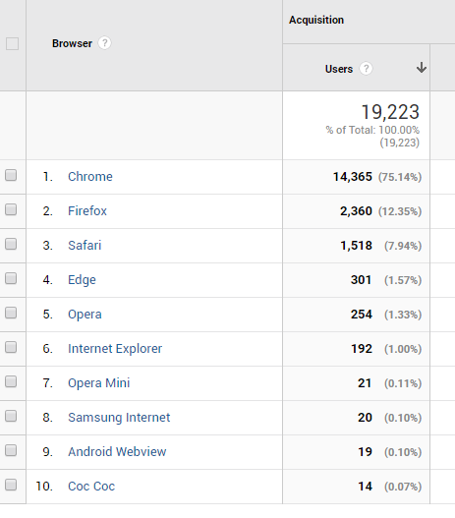Click the Opera Mini percentage (0.11%)

click(403, 383)
